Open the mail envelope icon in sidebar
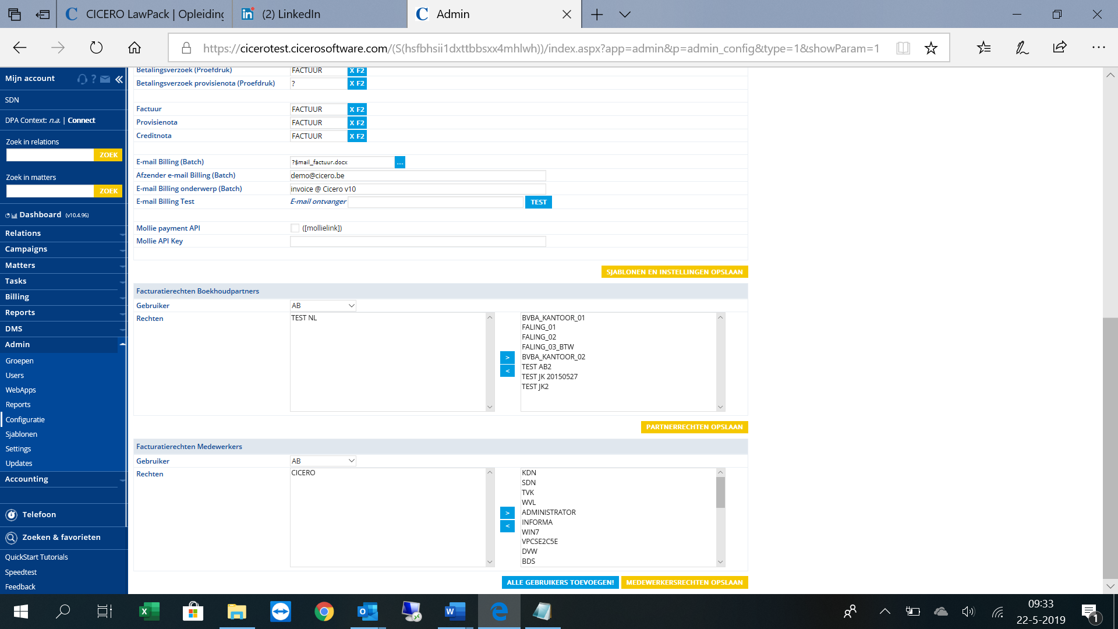The width and height of the screenshot is (1118, 629). coord(105,79)
